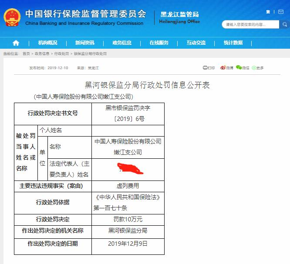The image size is (290, 264).
Task: Click cell 黑市银保监罚决字〔2019〕6号
Action: pos(128,114)
